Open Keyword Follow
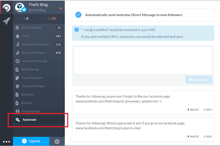Viewport: 220px width, 146px height. tap(39, 86)
